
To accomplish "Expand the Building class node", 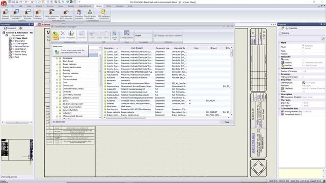I will click(57, 71).
